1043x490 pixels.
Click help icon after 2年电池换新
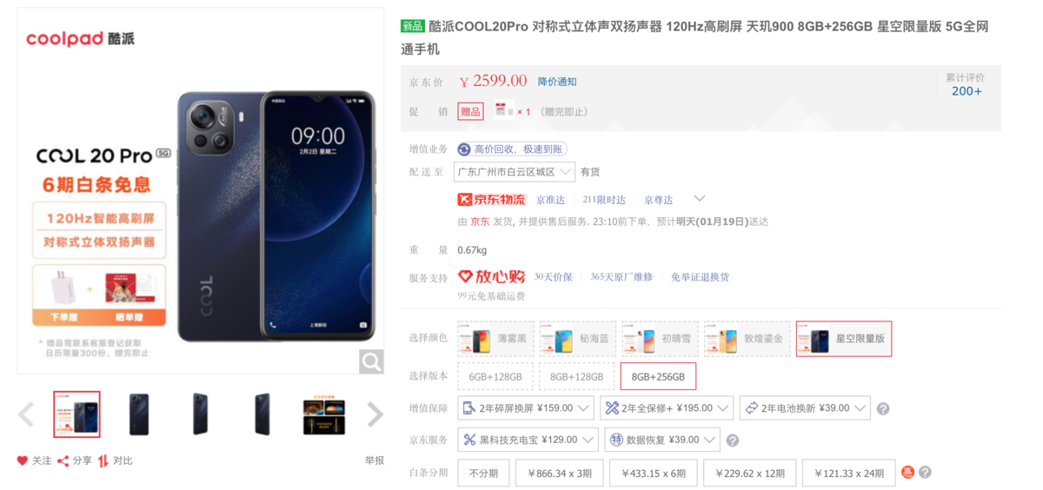pyautogui.click(x=883, y=408)
